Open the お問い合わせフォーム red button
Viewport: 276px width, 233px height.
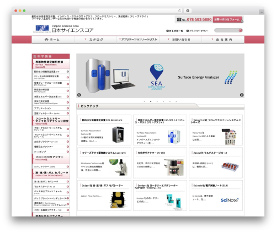pos(227,19)
